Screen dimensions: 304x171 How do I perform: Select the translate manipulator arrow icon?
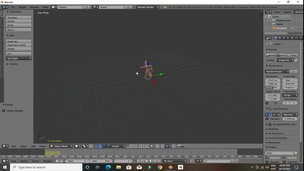[100, 146]
